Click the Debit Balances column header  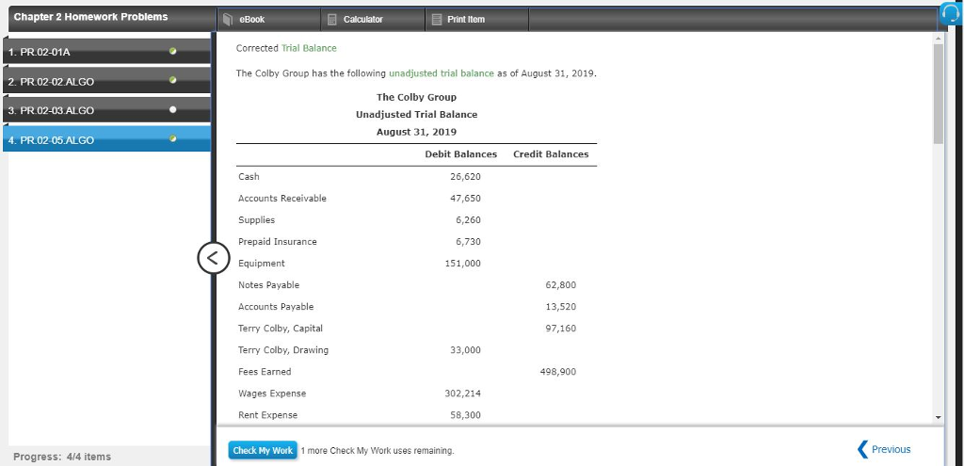[x=461, y=154]
